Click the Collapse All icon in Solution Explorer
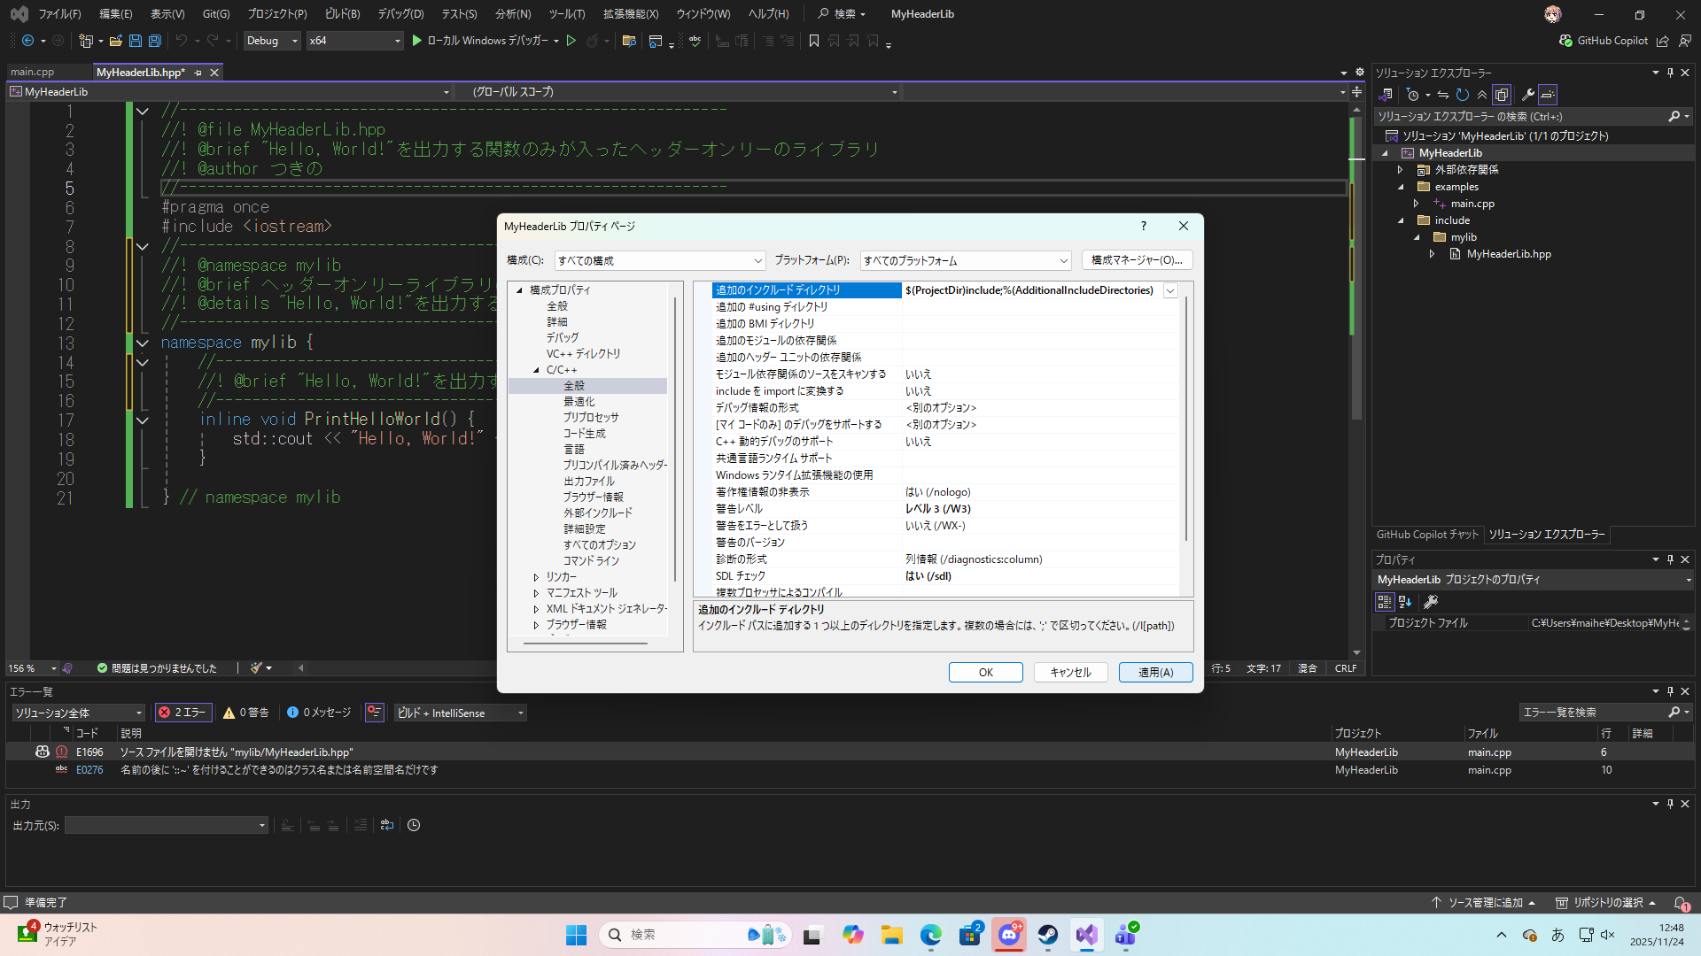This screenshot has height=956, width=1701. [1482, 95]
